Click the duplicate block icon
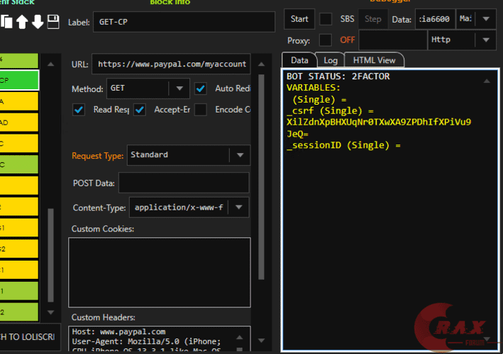 (6, 21)
